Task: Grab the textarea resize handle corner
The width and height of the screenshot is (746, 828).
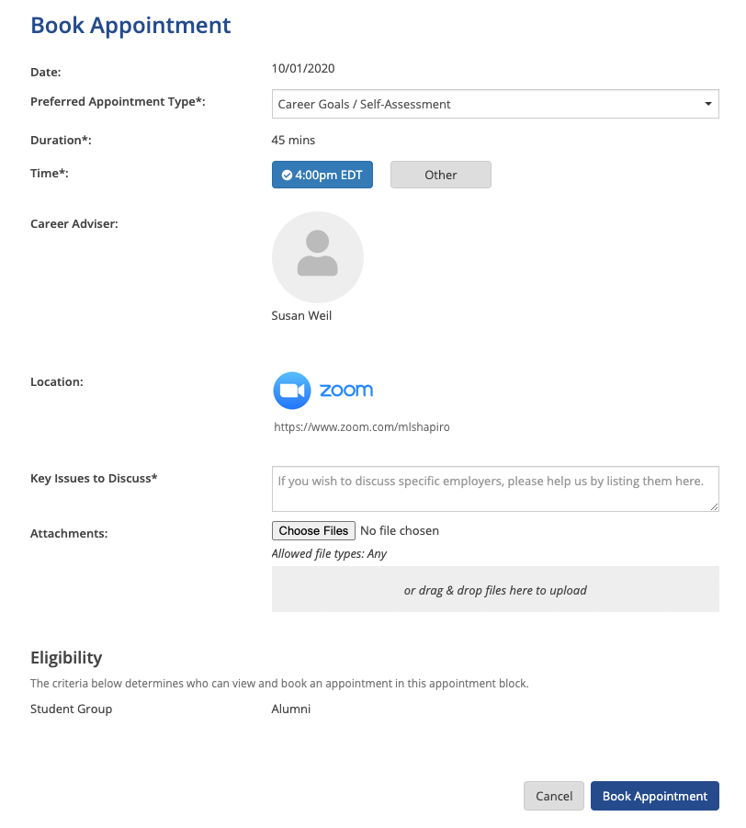Action: click(713, 505)
